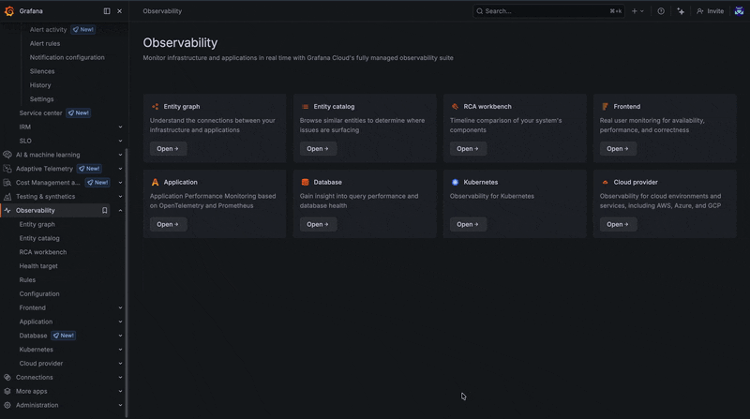This screenshot has width=750, height=419.
Task: Click the Kubernetes card icon
Action: click(455, 182)
